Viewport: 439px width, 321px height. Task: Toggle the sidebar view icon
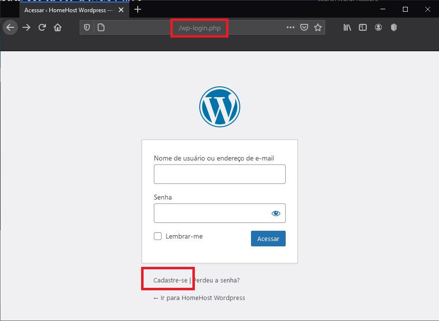coord(363,27)
